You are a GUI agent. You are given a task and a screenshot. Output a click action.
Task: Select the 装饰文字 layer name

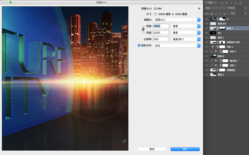point(222,24)
